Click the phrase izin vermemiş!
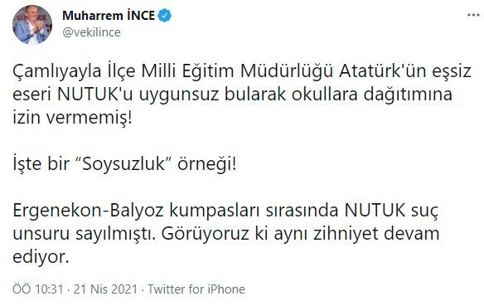The height and width of the screenshot is (306, 484). (x=72, y=118)
